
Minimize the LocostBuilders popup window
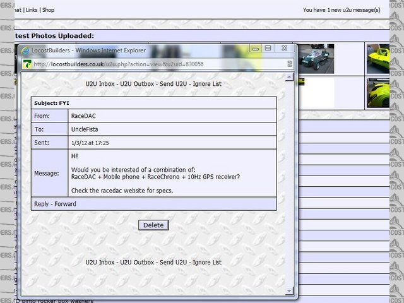coord(255,48)
